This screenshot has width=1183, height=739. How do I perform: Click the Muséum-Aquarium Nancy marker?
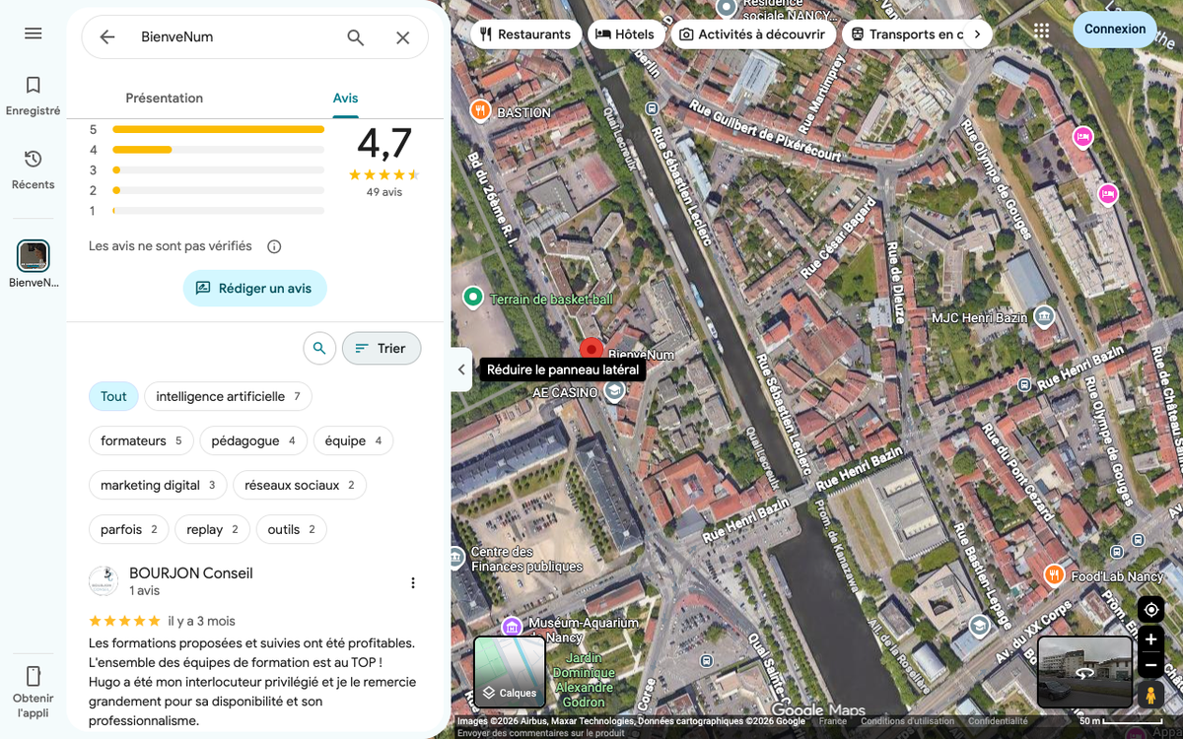tap(511, 627)
